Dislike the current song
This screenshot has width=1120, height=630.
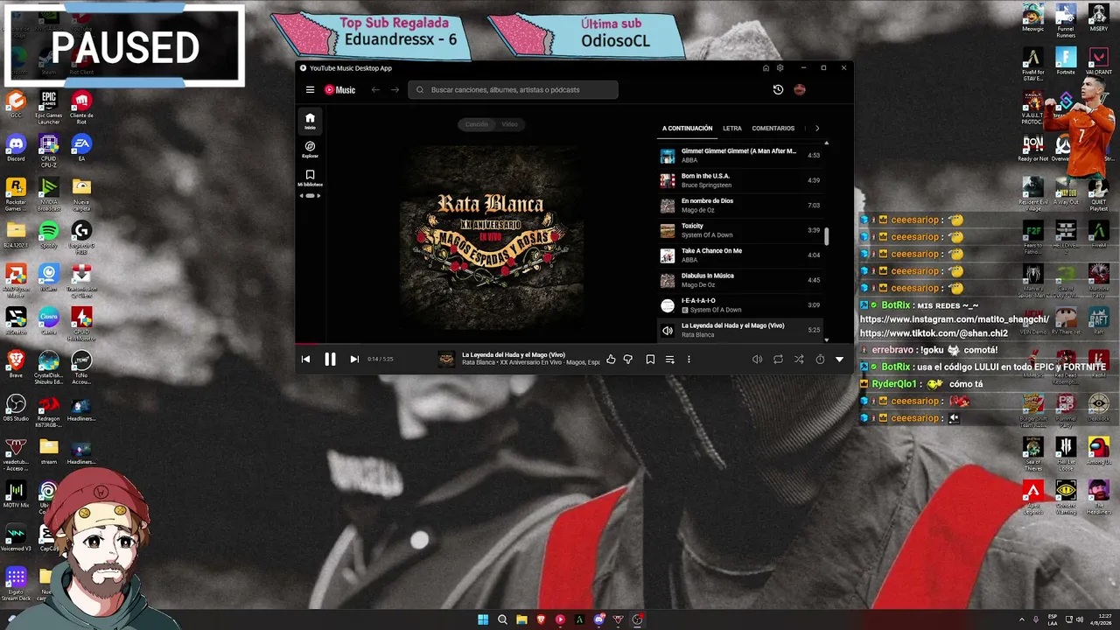(627, 359)
